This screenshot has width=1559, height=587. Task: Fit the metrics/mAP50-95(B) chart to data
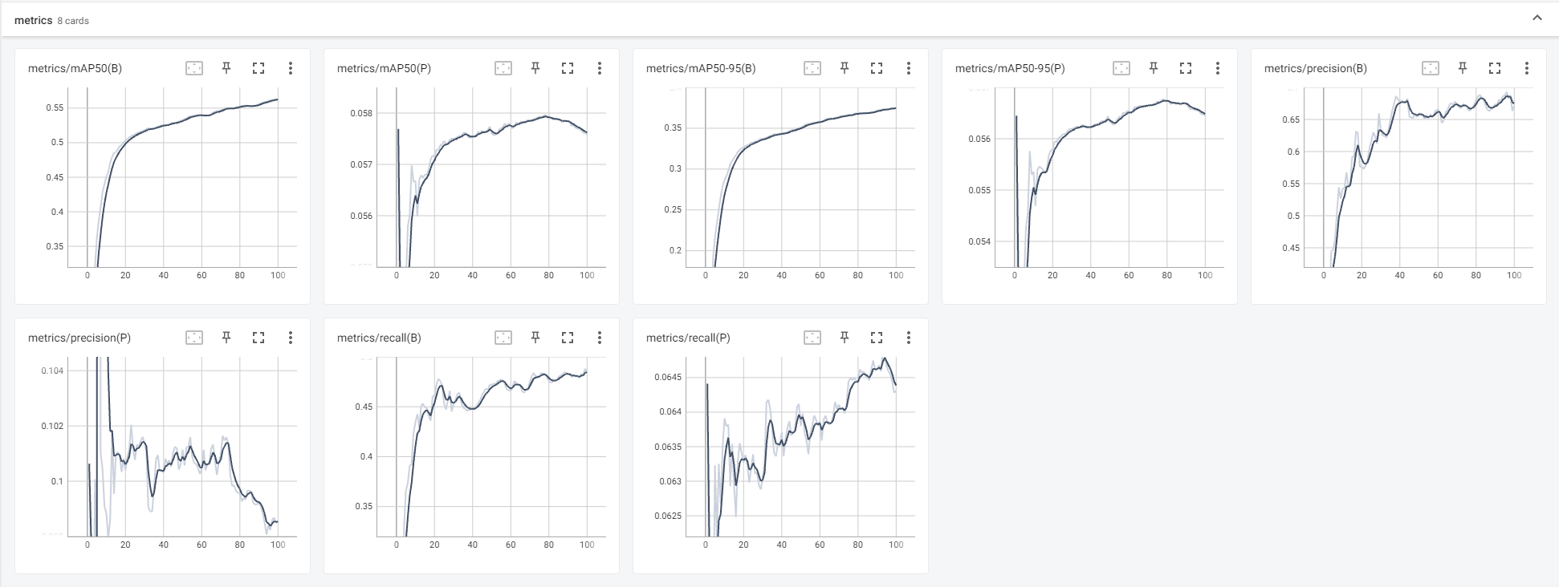[x=812, y=68]
